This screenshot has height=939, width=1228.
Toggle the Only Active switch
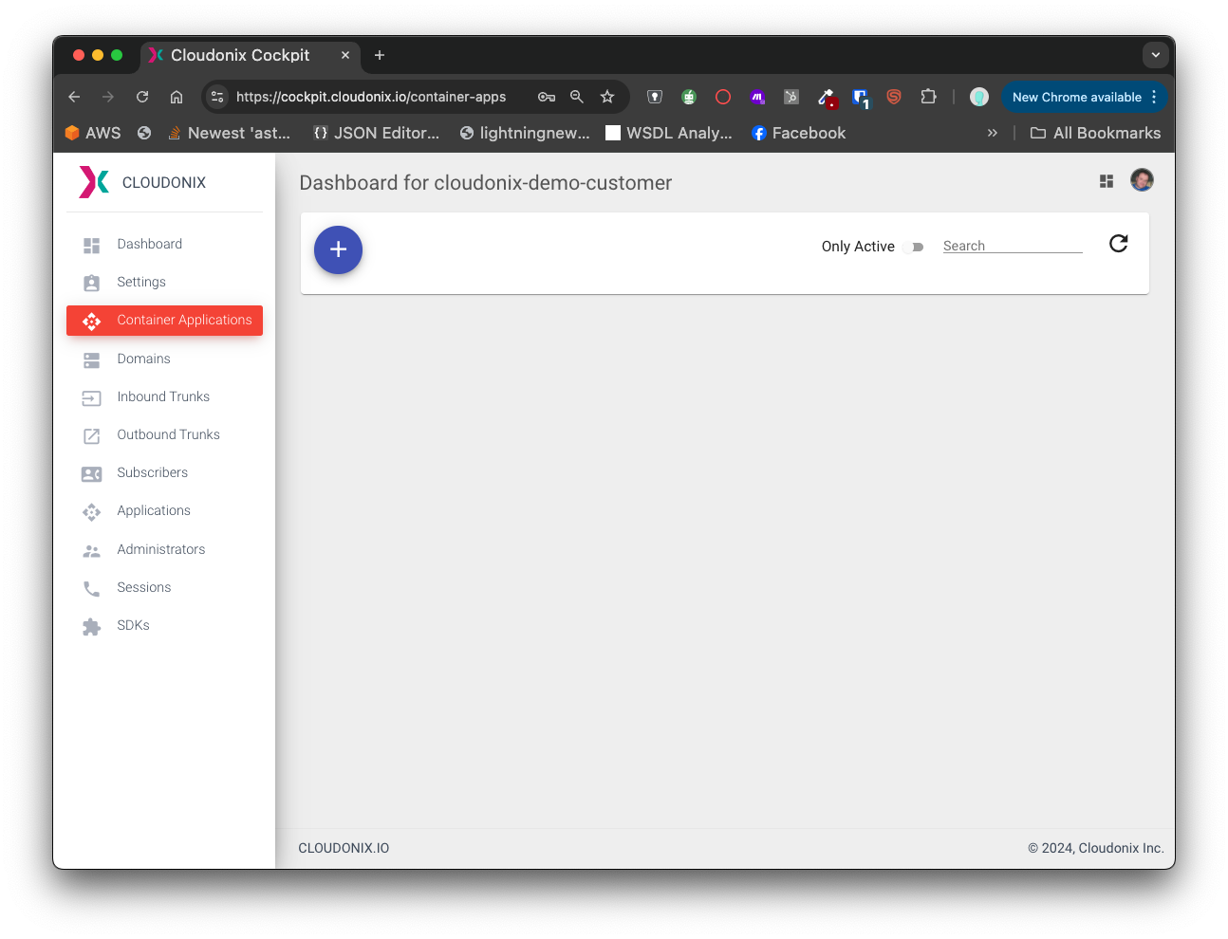[x=915, y=247]
